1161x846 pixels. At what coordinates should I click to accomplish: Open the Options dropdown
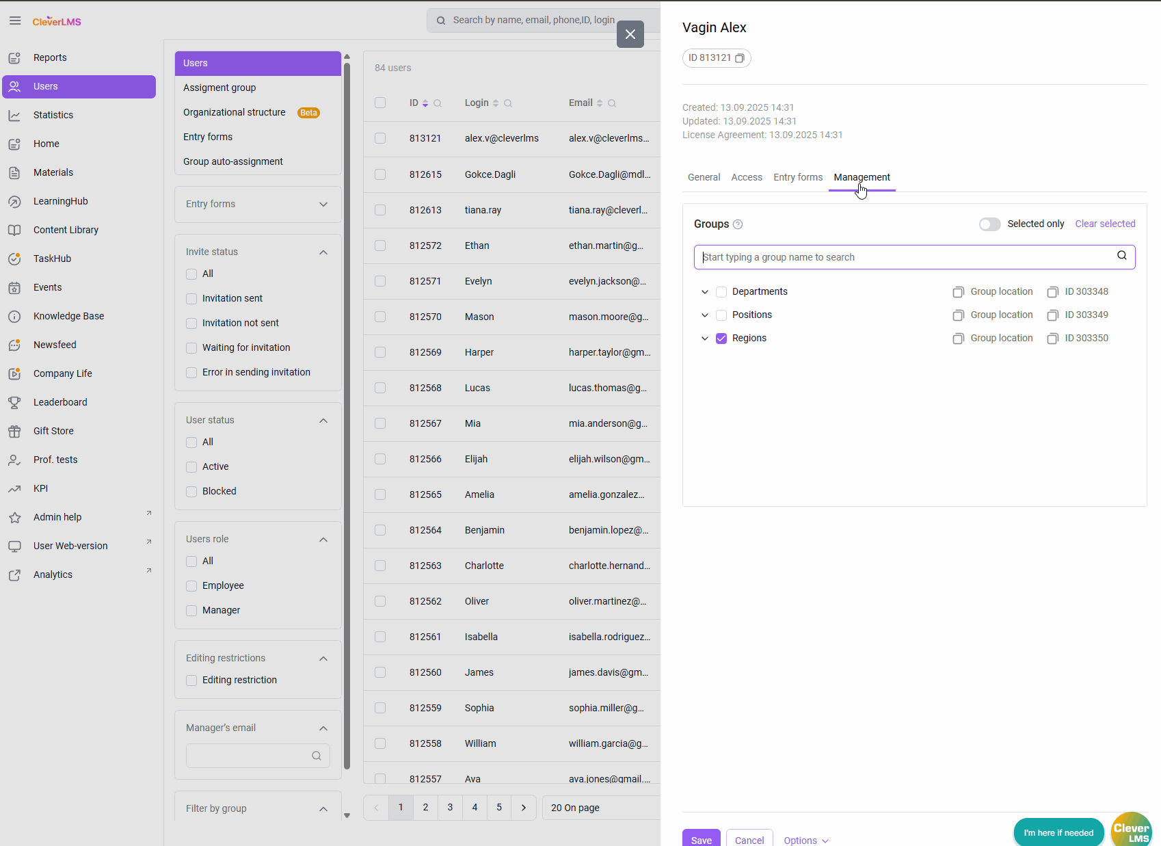pyautogui.click(x=806, y=840)
